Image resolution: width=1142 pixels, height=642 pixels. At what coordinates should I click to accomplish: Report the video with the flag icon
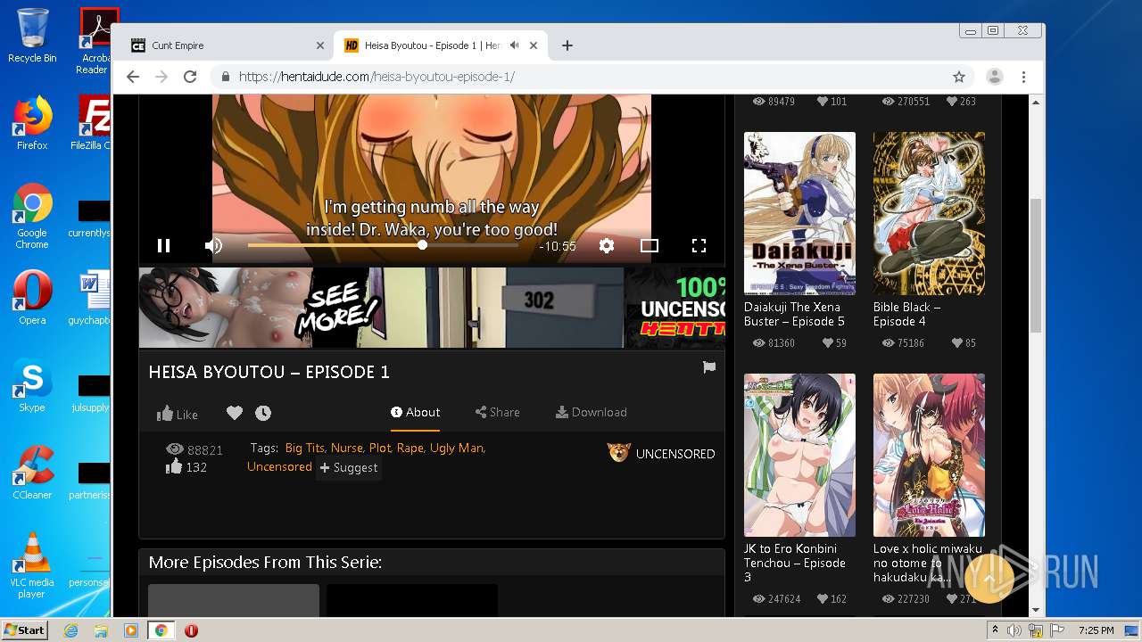(x=709, y=367)
